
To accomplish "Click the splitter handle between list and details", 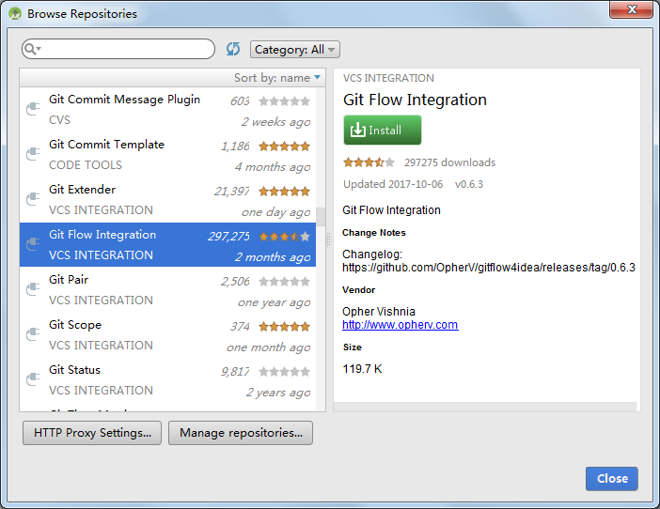I will [x=329, y=240].
